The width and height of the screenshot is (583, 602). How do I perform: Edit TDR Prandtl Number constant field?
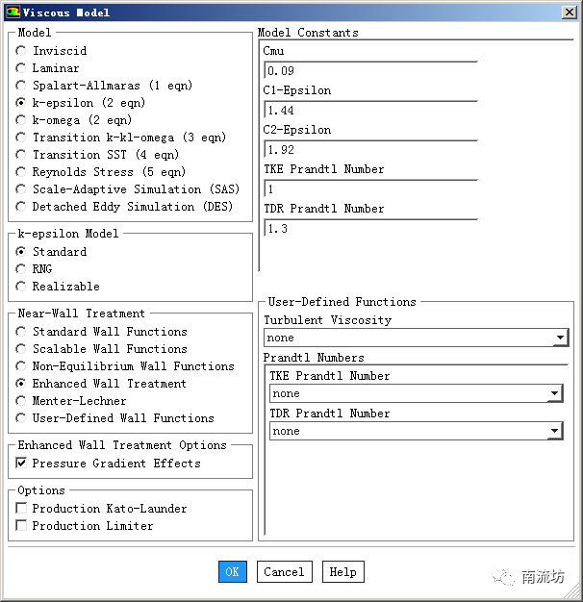coord(370,229)
